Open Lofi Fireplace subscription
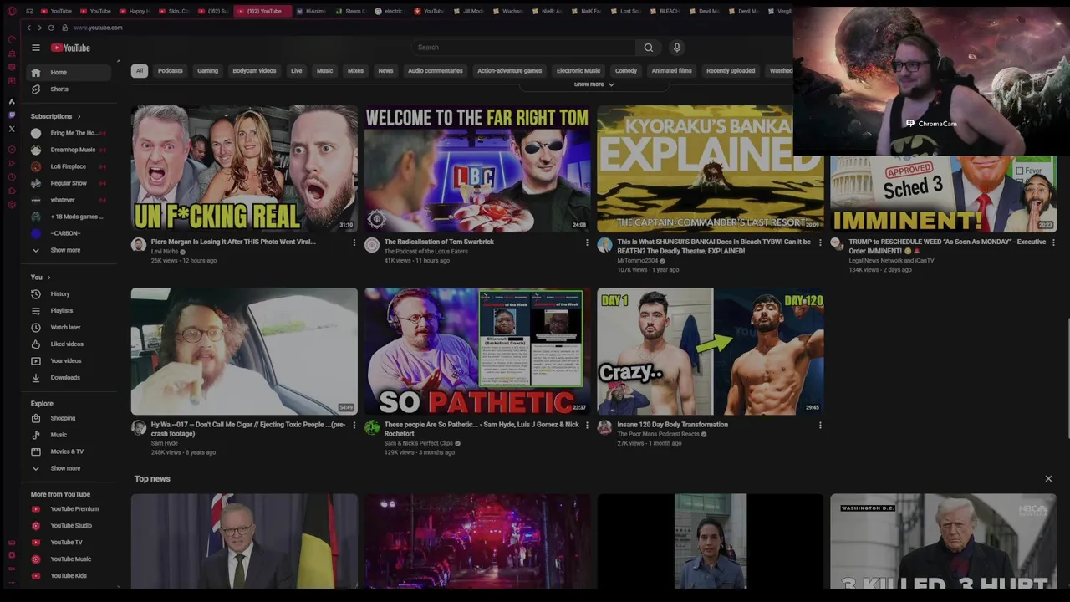 coord(69,166)
